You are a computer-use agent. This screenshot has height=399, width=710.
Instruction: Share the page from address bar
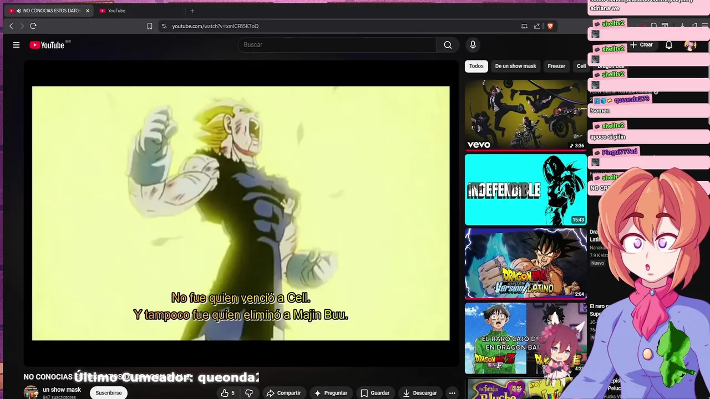tap(537, 26)
